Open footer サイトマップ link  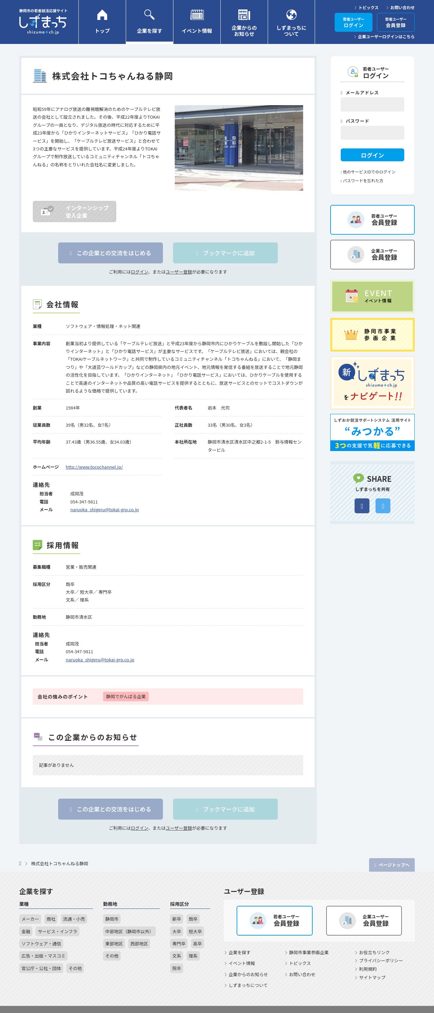tap(370, 977)
